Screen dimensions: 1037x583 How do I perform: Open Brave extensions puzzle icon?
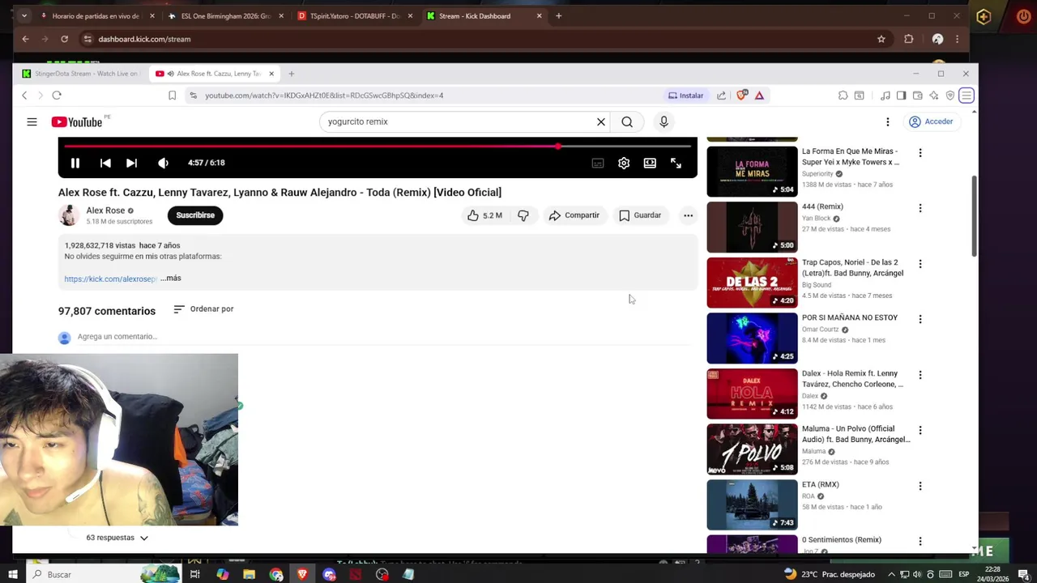tap(843, 96)
